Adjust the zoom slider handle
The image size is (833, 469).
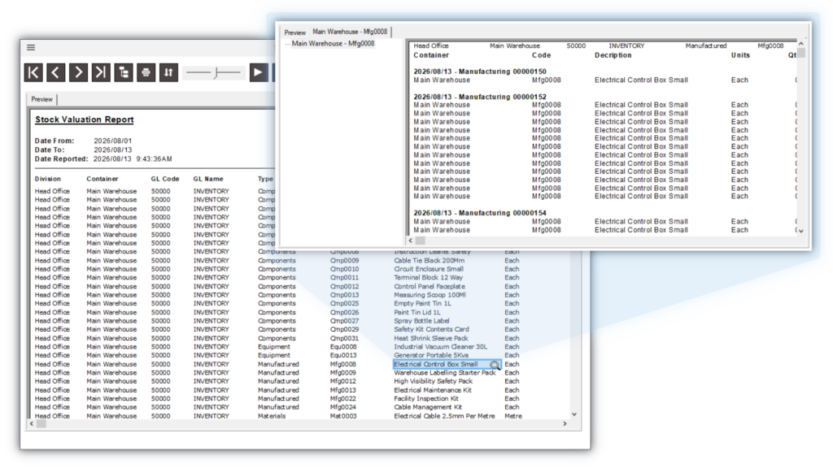[216, 72]
